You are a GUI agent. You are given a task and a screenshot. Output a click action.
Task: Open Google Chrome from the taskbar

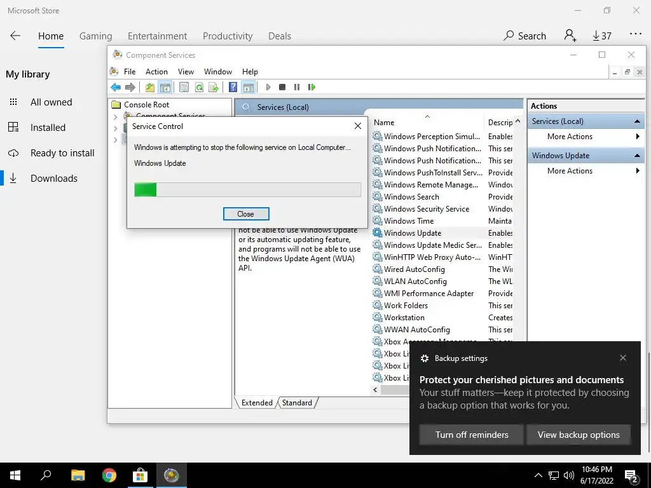tap(109, 475)
